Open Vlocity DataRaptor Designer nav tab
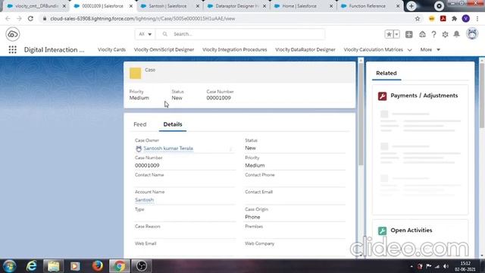This screenshot has height=273, width=485. coord(305,49)
